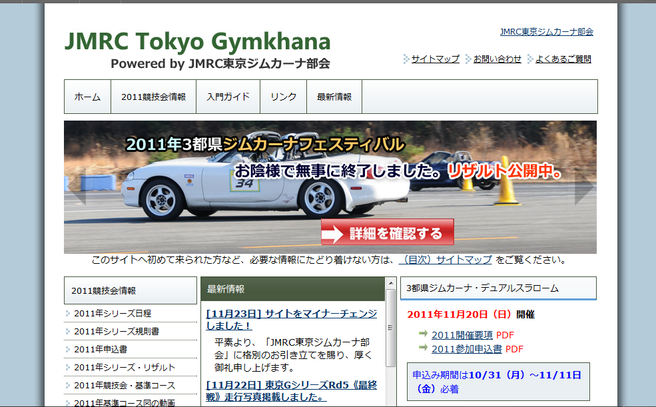Open the 2011参加申込書 PDF link
This screenshot has height=407, width=656.
467,349
